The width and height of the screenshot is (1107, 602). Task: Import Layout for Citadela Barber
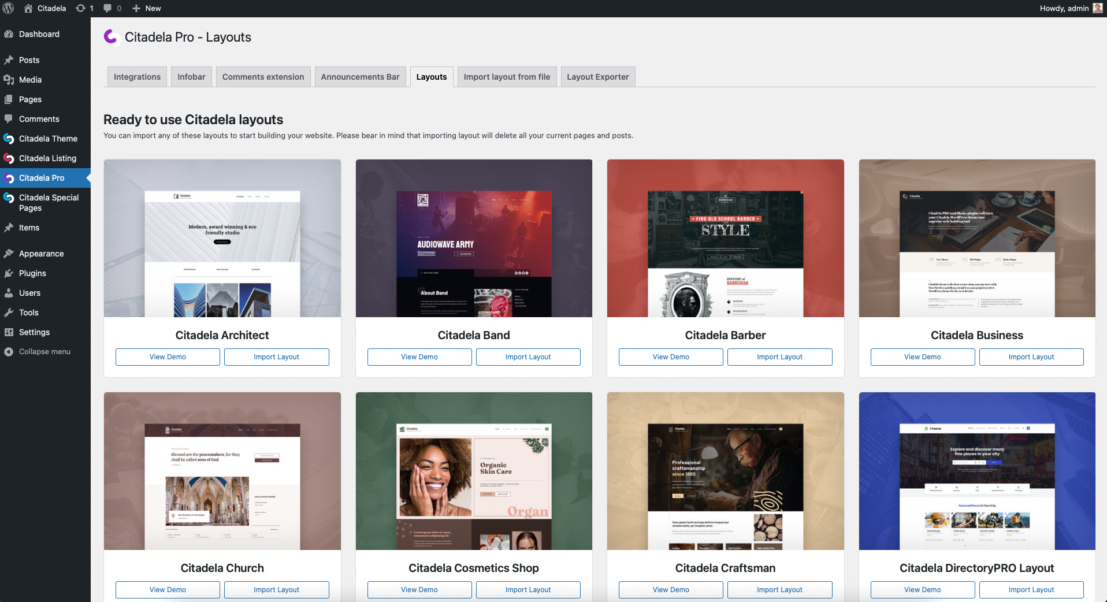(779, 357)
